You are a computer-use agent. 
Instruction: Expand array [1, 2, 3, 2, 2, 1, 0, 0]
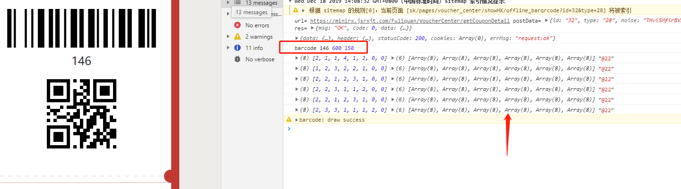297,68
